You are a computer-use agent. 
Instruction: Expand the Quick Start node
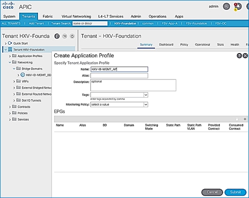(6, 43)
